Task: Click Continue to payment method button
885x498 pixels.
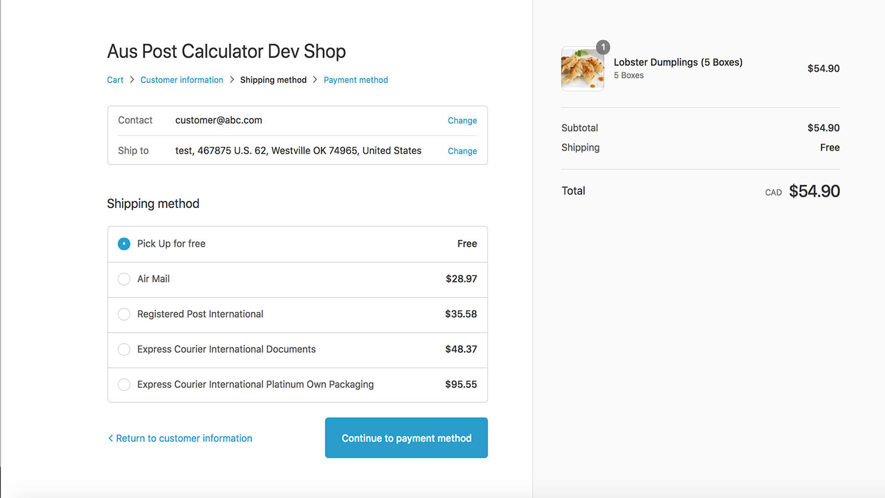Action: point(406,438)
